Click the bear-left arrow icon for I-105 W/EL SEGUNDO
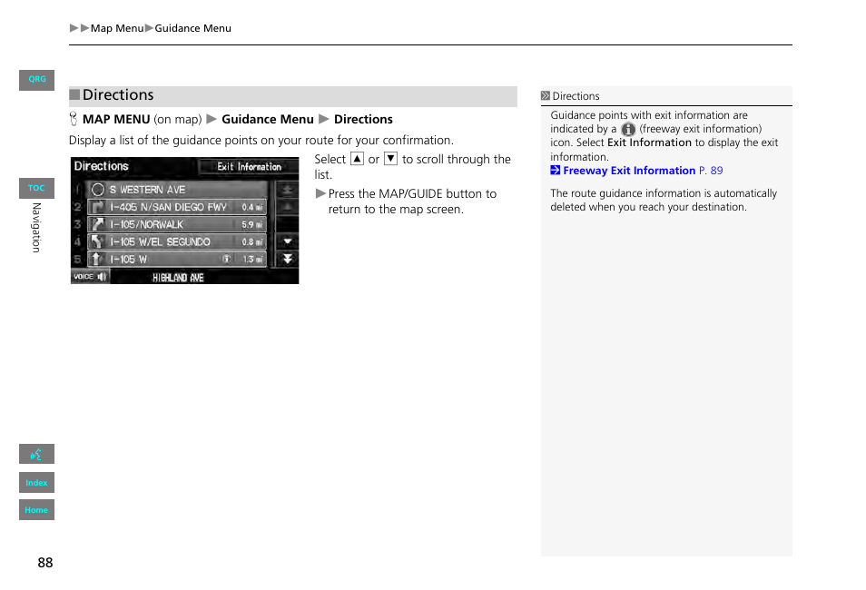 98,241
